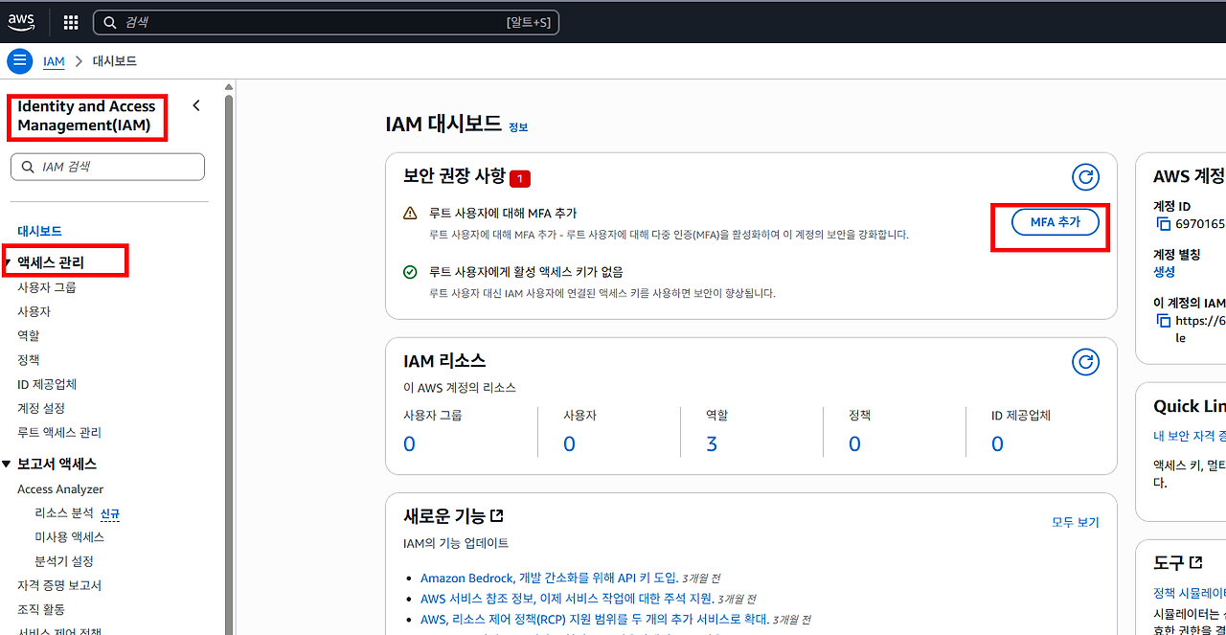The height and width of the screenshot is (635, 1226).
Task: Click the 신규 label by 리소스 분석
Action: click(x=110, y=514)
